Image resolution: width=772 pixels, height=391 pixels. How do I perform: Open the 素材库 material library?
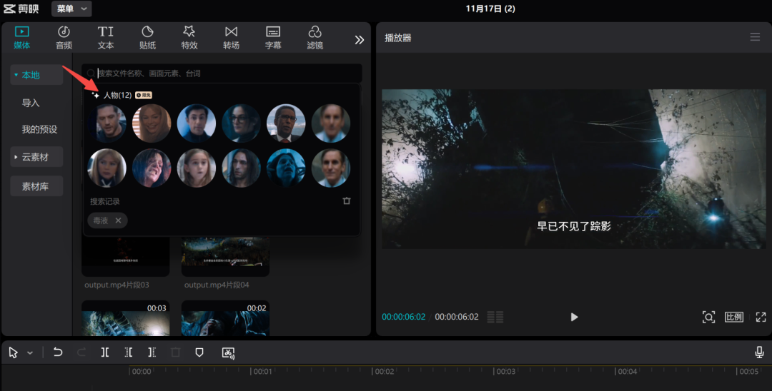pos(36,186)
